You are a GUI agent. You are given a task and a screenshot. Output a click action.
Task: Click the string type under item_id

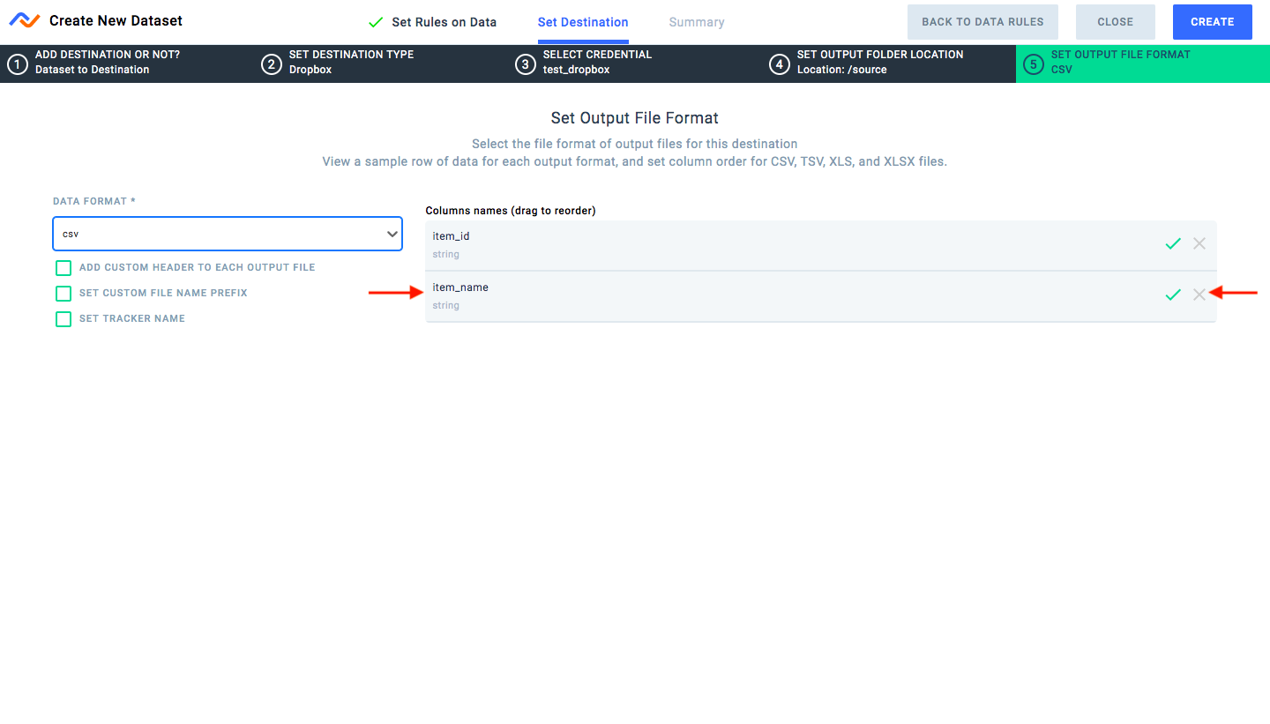coord(446,254)
